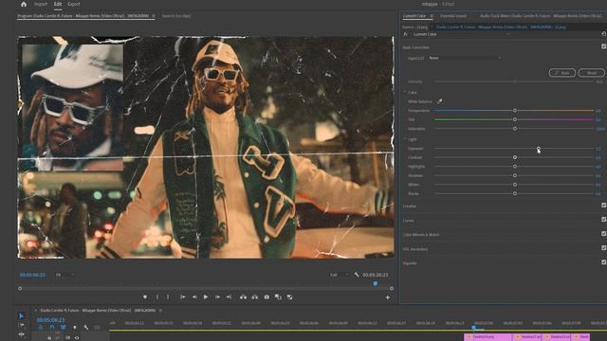607x341 pixels.
Task: Switch to the Source monitor tab
Action: (x=176, y=16)
